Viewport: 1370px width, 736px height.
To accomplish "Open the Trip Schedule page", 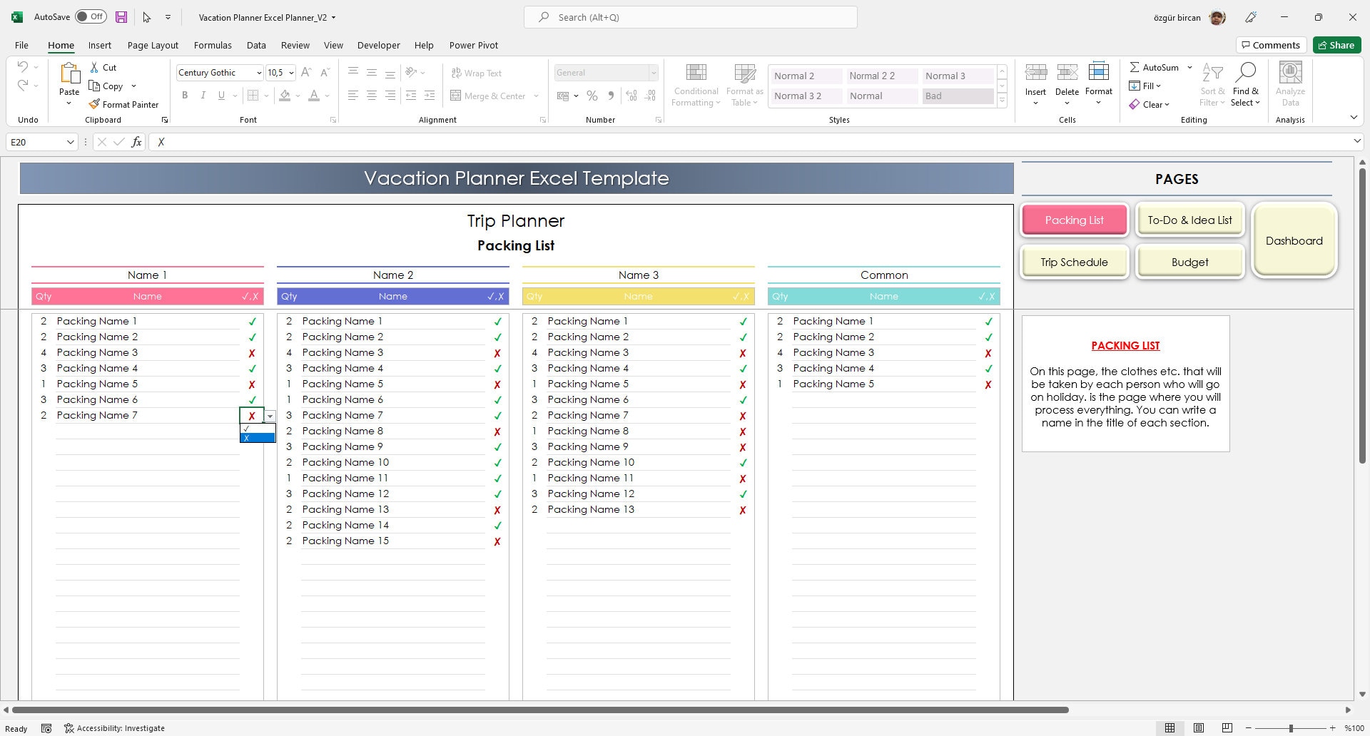I will tap(1074, 262).
